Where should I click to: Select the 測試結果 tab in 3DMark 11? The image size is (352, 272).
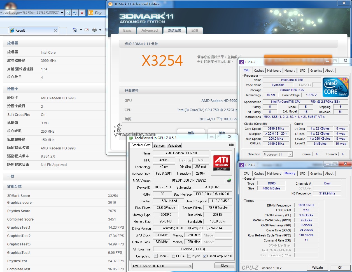174,30
